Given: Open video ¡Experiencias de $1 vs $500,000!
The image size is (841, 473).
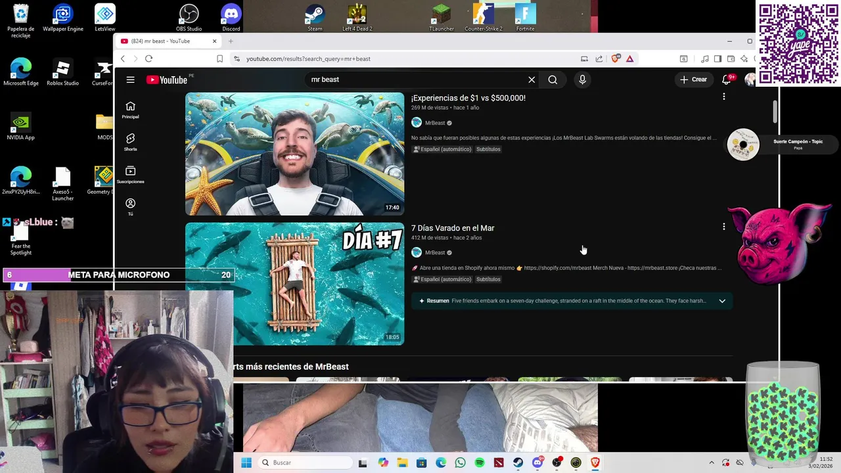Looking at the screenshot, I should coord(468,98).
